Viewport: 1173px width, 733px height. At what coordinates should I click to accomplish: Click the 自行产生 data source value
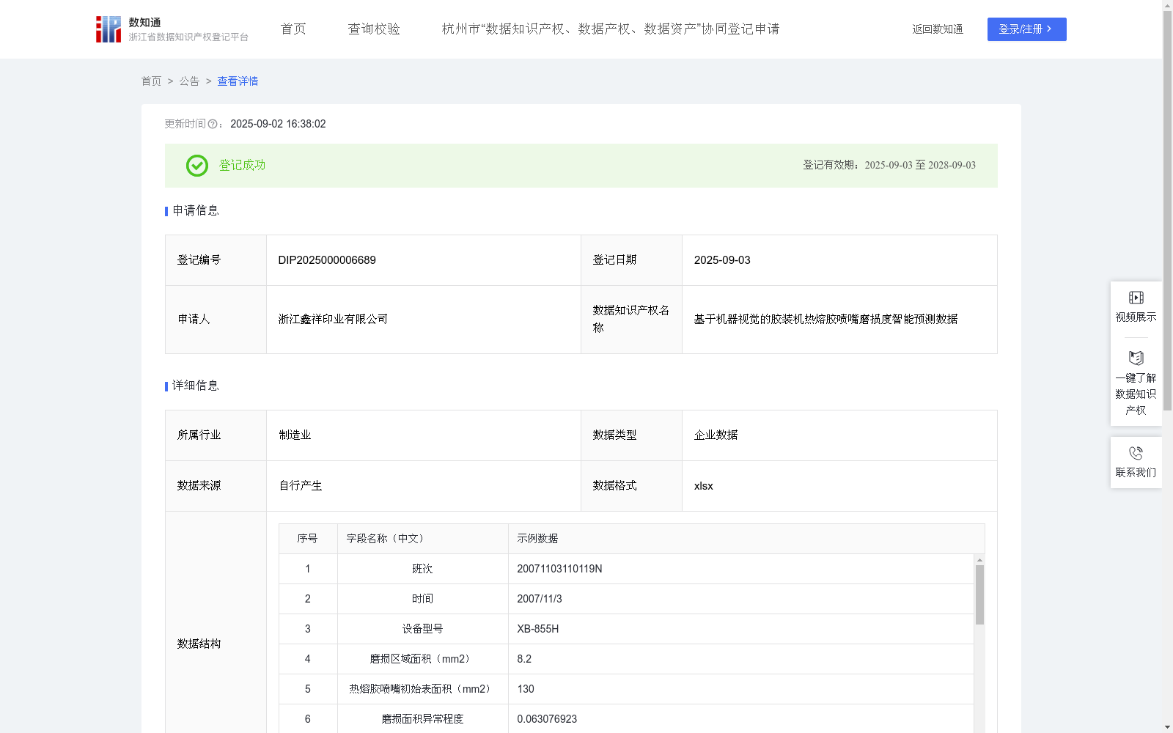pyautogui.click(x=301, y=485)
